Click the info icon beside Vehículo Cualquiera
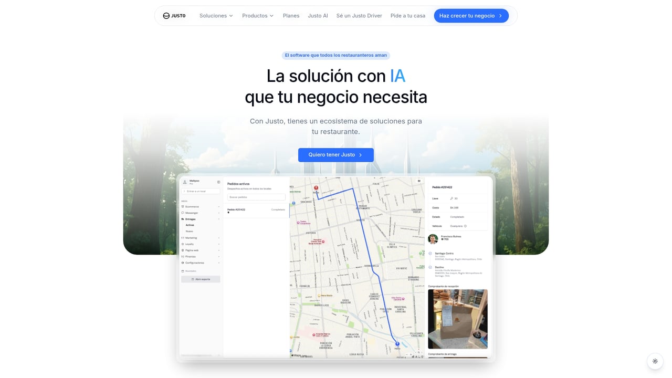Screen dimensions: 672x378 click(x=465, y=226)
